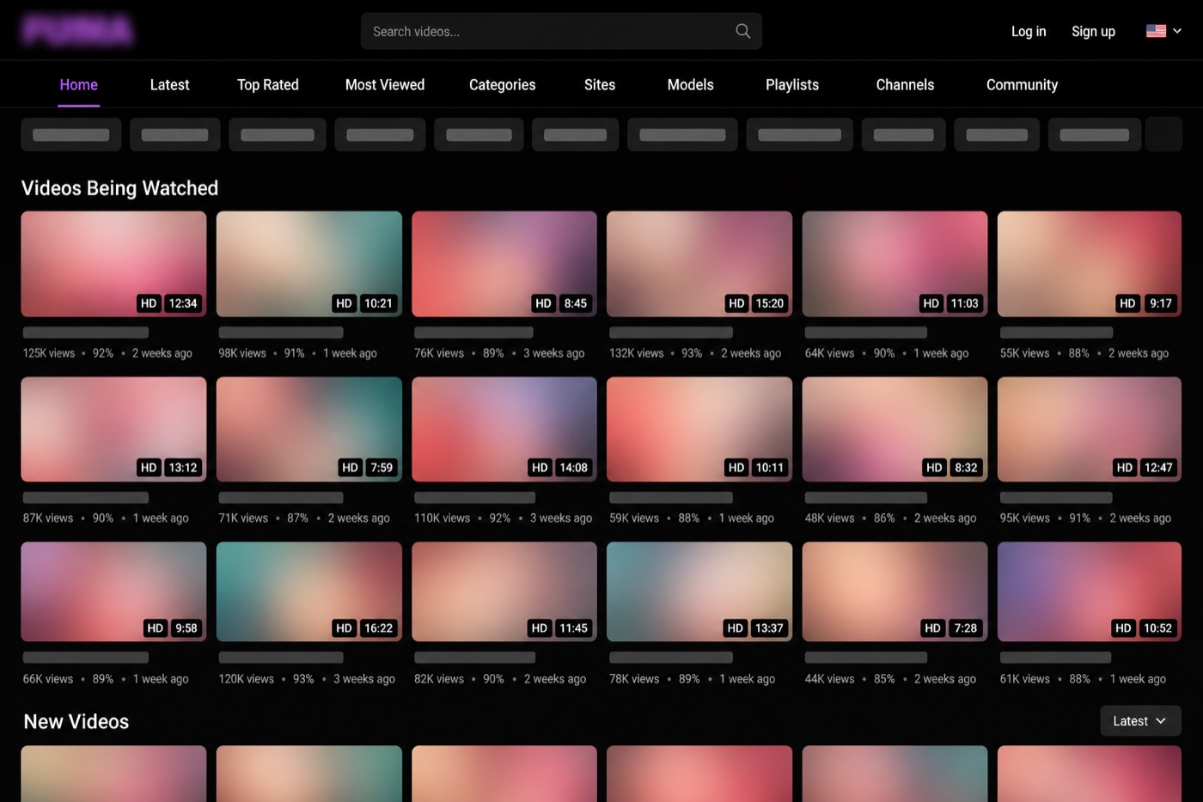The height and width of the screenshot is (802, 1203).
Task: Open the Latest sort dropdown for New Videos
Action: pos(1140,721)
